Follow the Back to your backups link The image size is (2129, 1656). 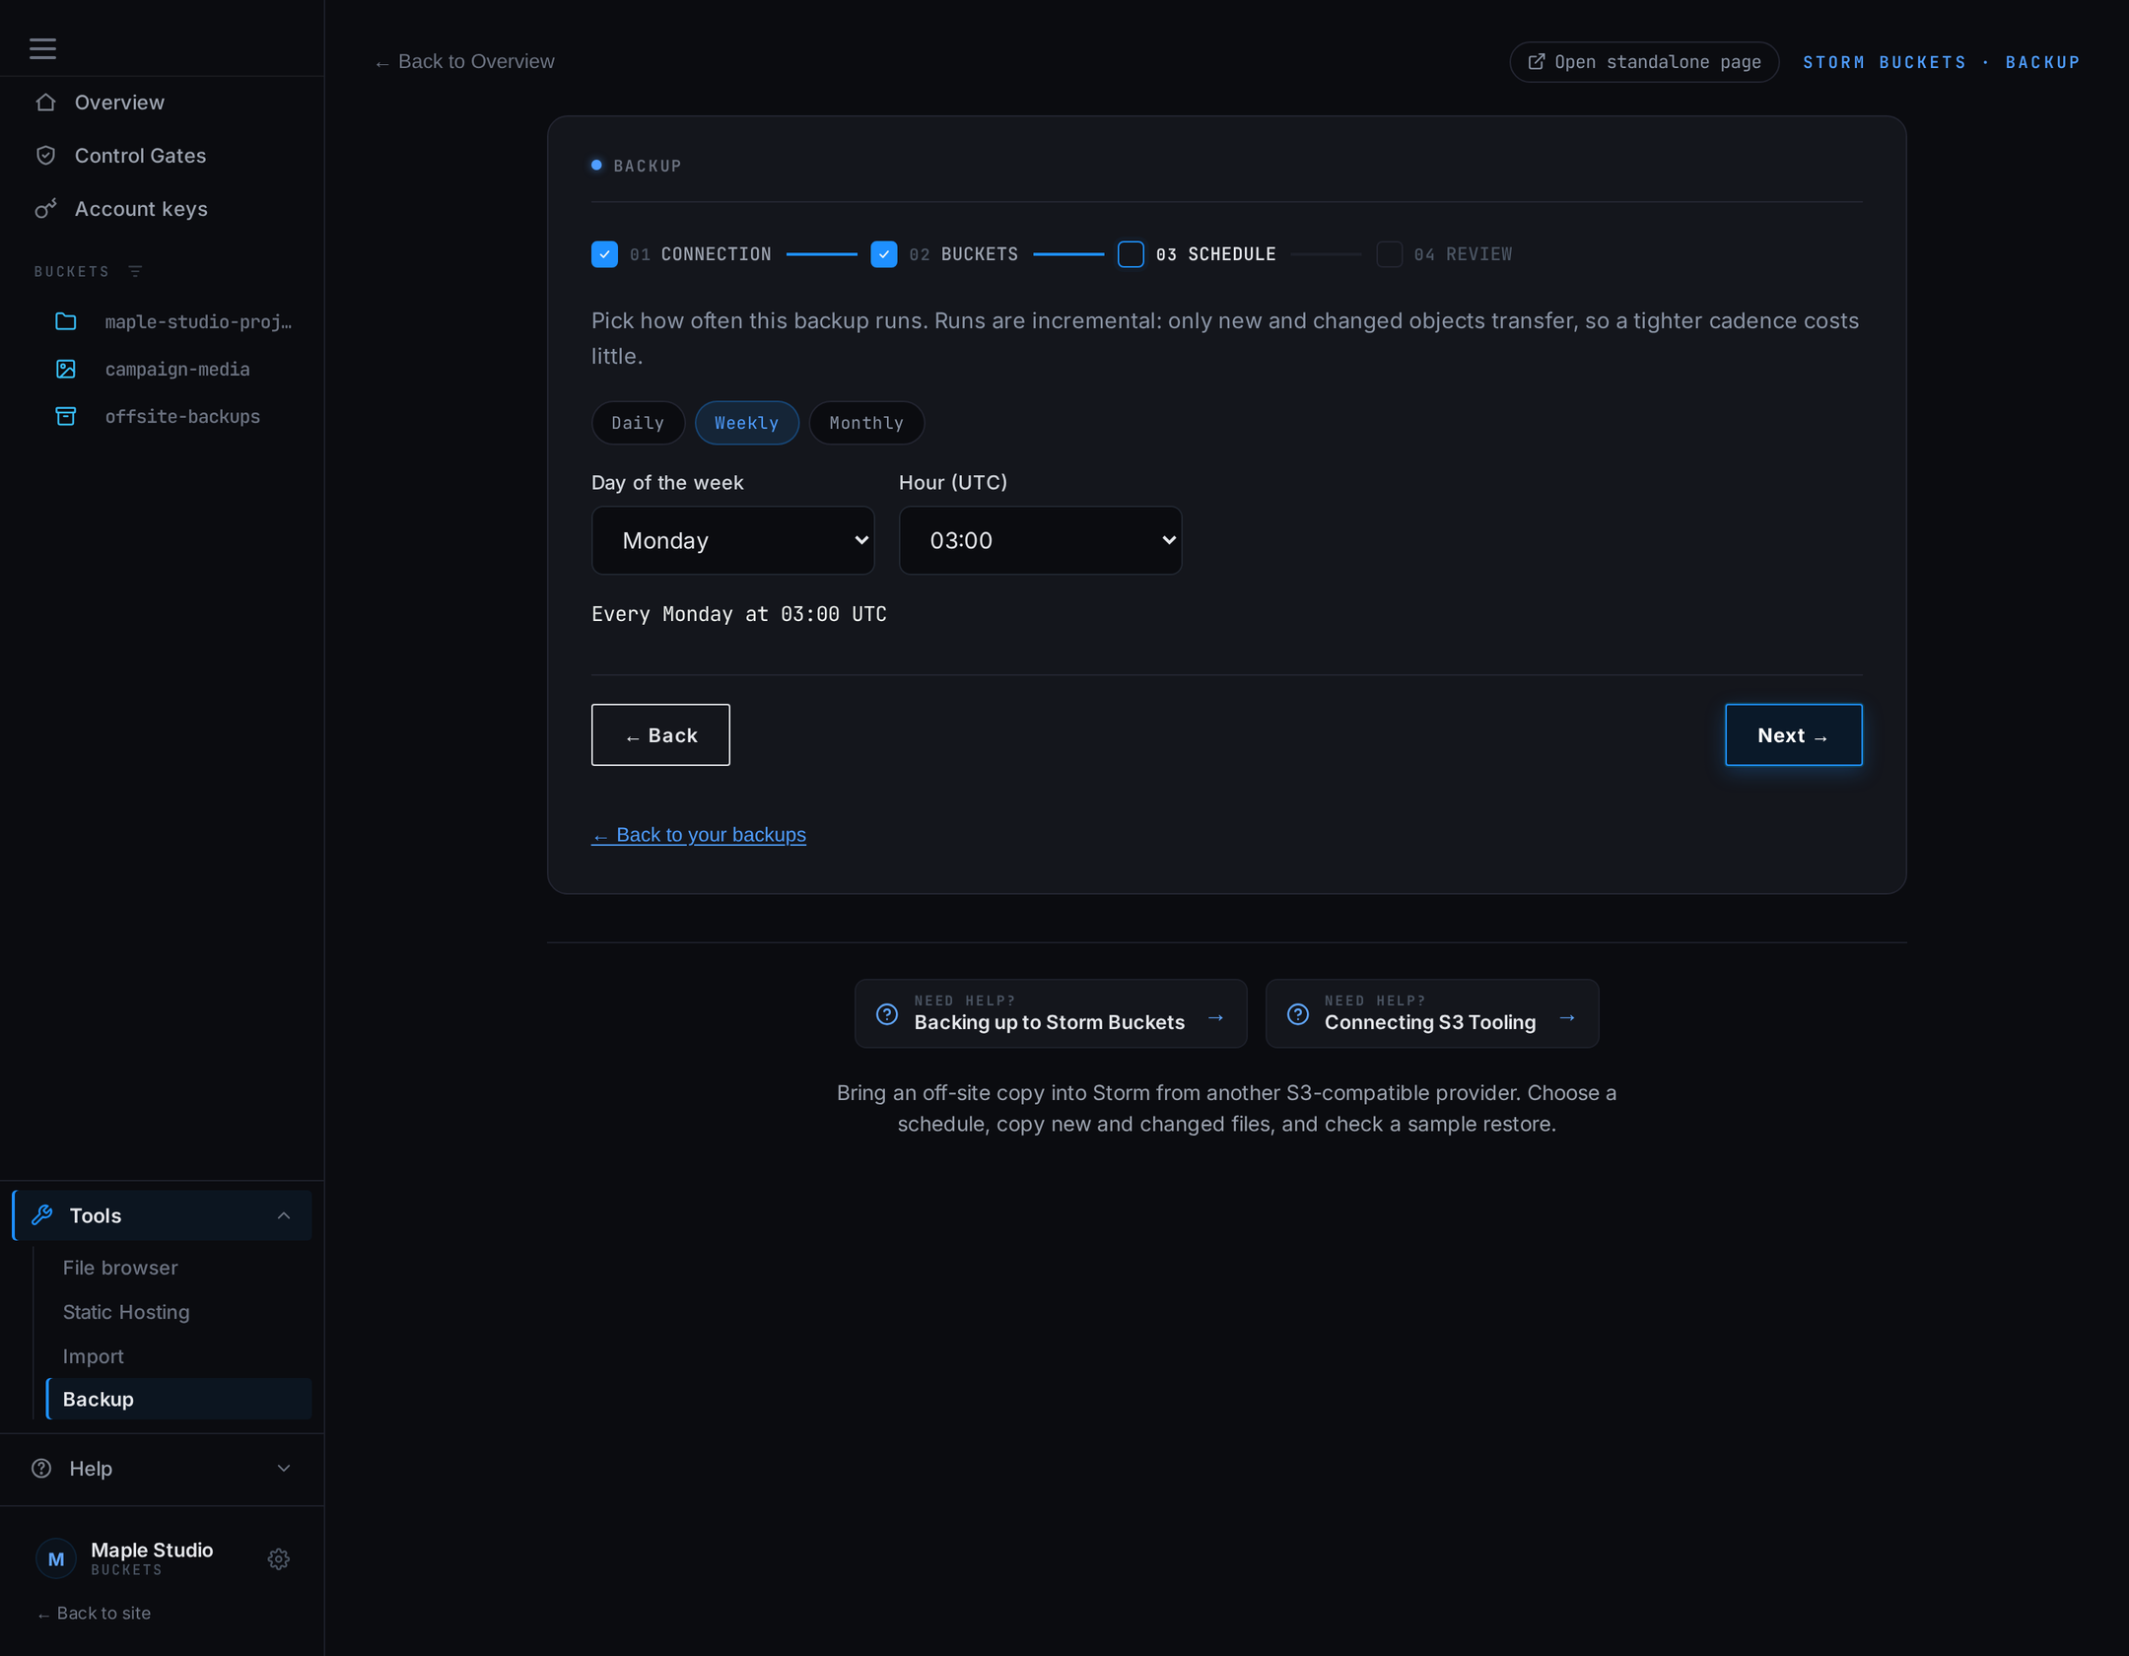click(x=699, y=835)
